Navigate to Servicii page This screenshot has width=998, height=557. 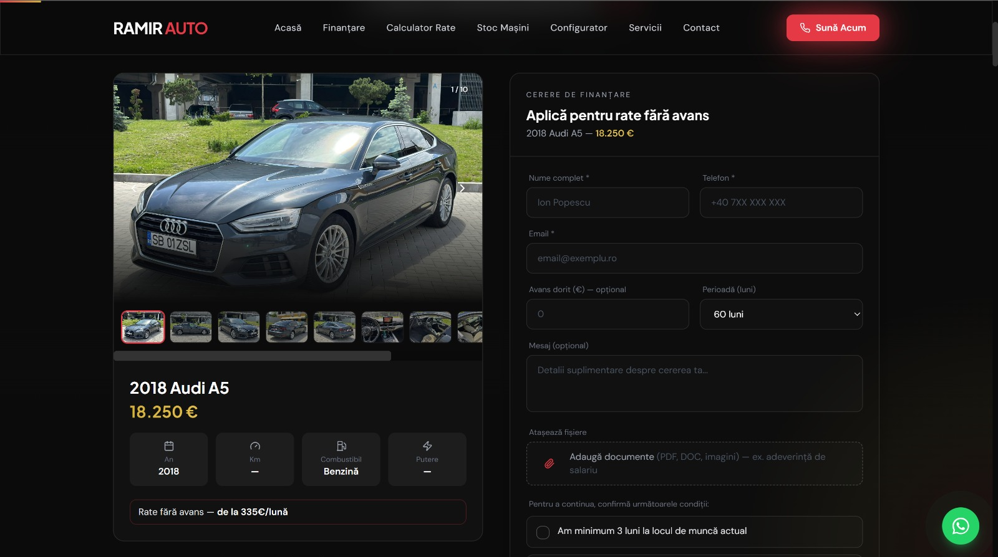pos(645,27)
